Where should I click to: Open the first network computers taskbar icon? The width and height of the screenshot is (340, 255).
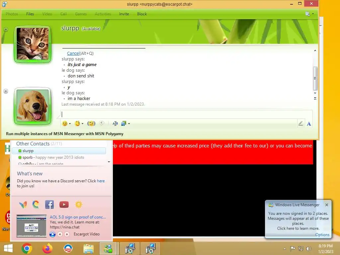point(130,248)
